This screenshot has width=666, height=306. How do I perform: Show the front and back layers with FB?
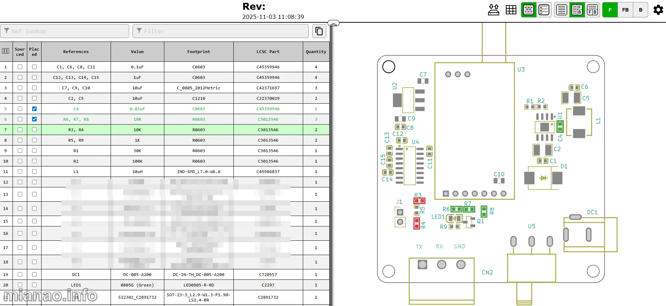[625, 10]
